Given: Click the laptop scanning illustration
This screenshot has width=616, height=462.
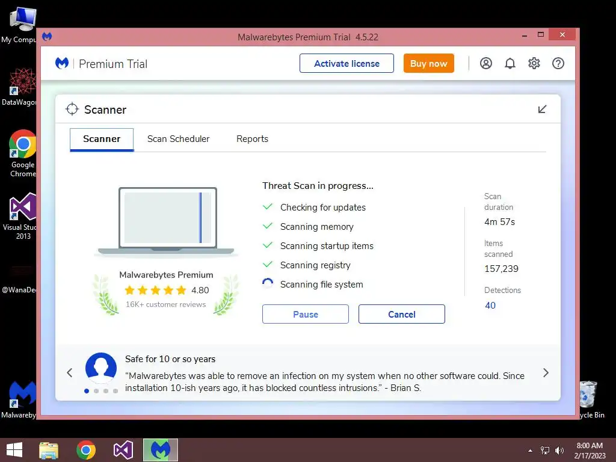Looking at the screenshot, I should (166, 222).
